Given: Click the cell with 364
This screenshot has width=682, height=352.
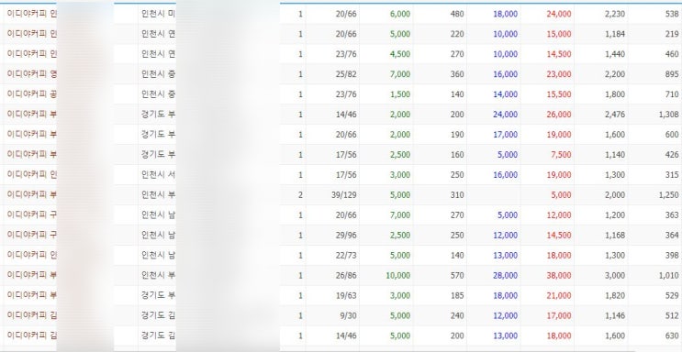Looking at the screenshot, I should [672, 235].
